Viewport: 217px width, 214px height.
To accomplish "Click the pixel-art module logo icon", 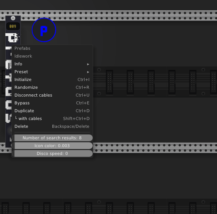I will (x=13, y=38).
